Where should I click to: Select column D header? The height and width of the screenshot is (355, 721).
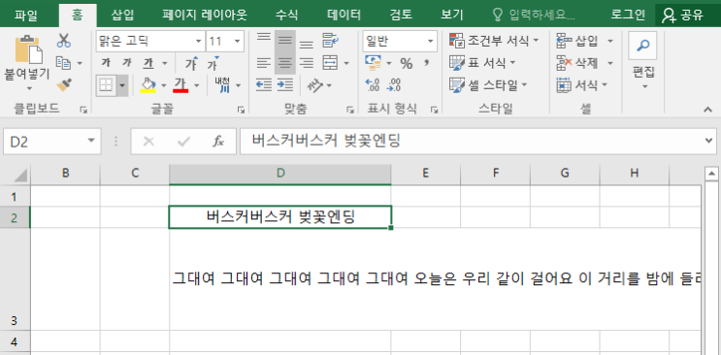pos(280,174)
